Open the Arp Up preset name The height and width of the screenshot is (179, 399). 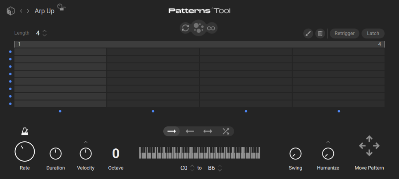tap(45, 11)
